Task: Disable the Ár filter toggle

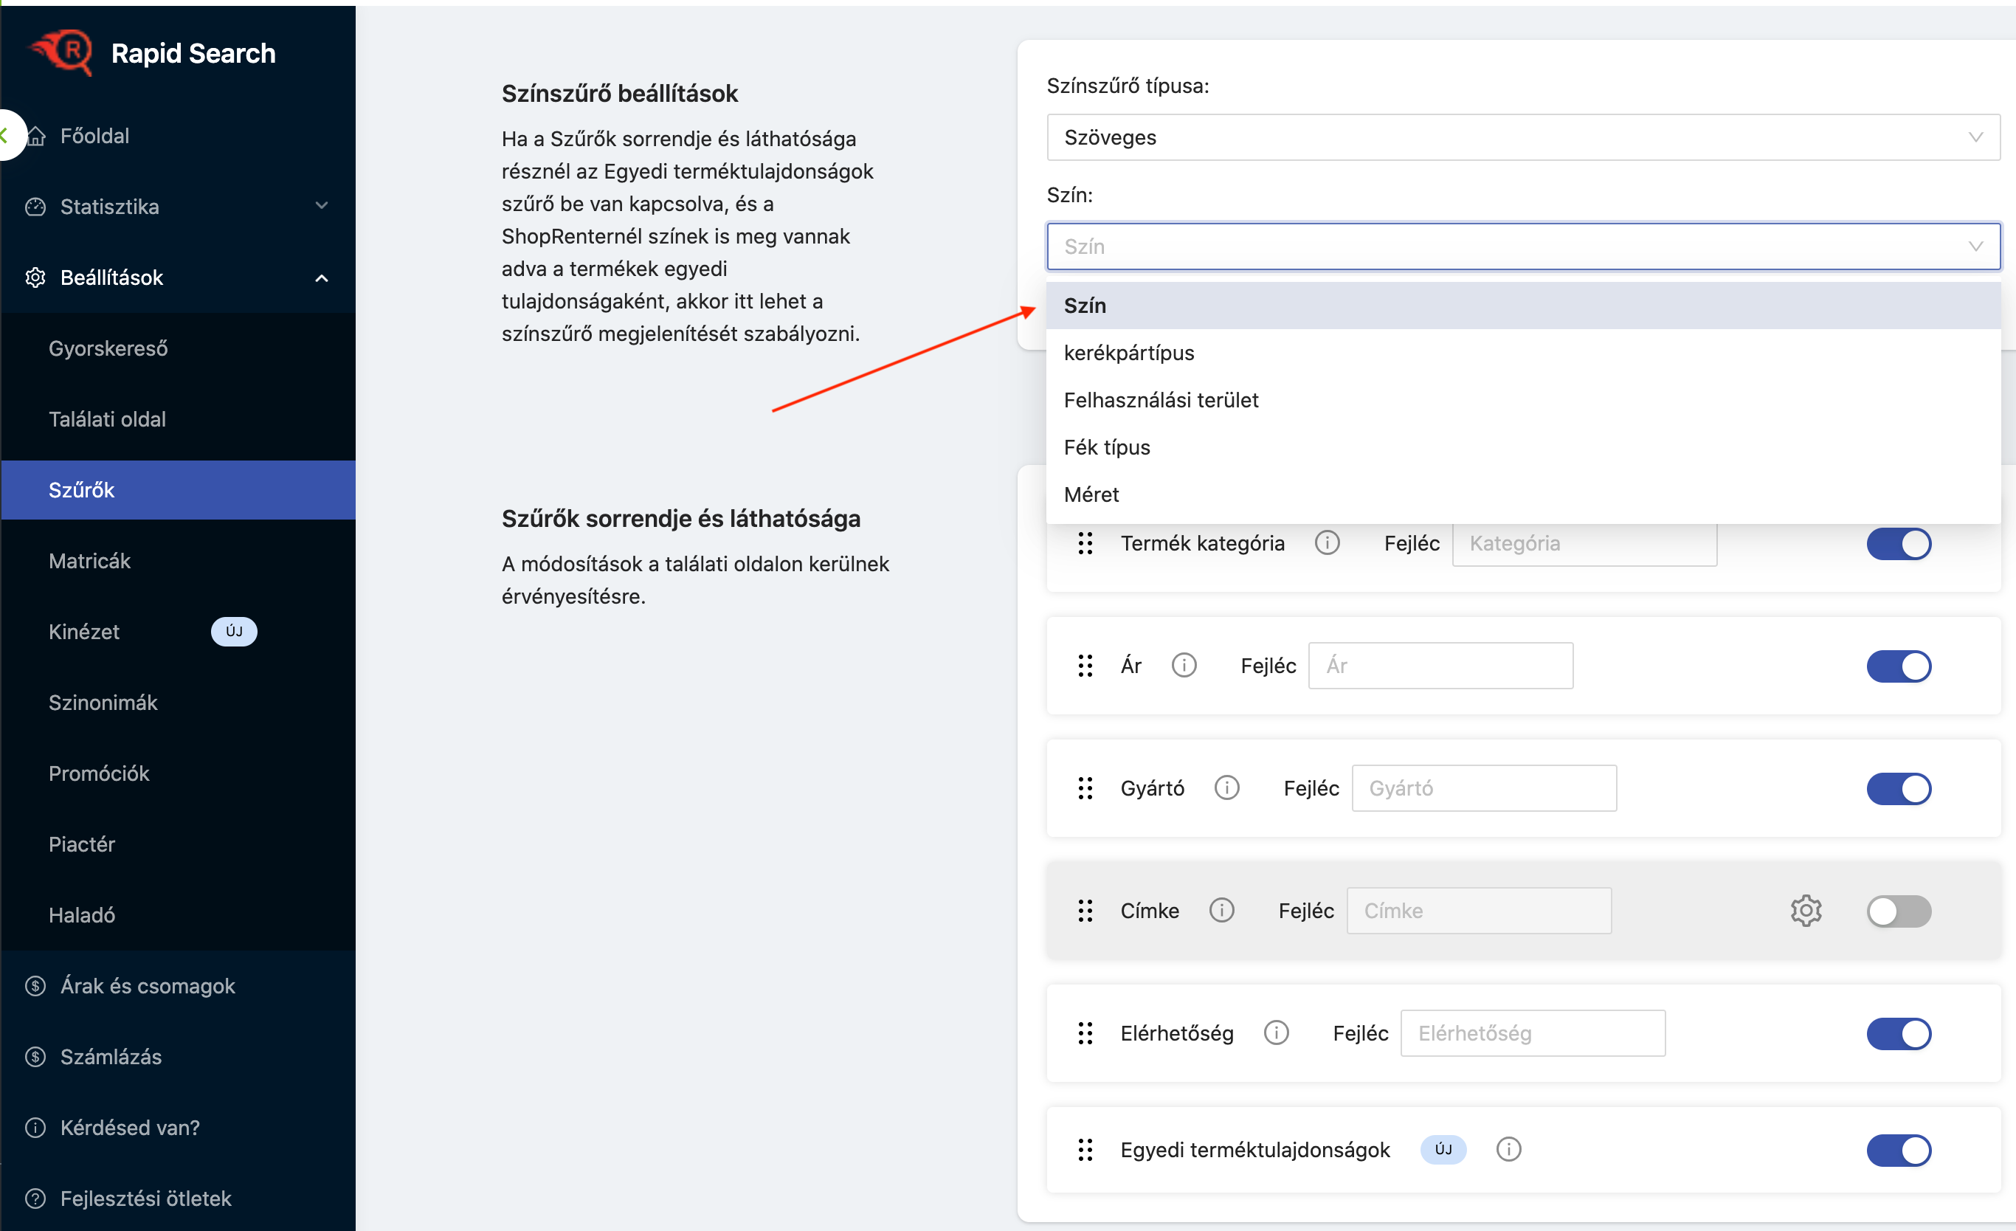Action: pos(1897,666)
